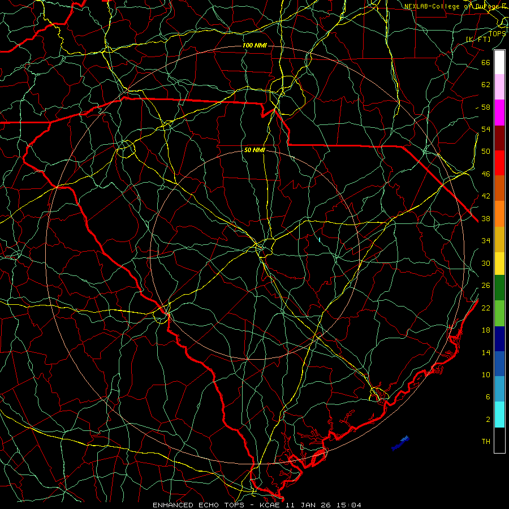This screenshot has width=509, height=509.
Task: Pick the dark green 26 legend swatch
Action: pyautogui.click(x=499, y=288)
